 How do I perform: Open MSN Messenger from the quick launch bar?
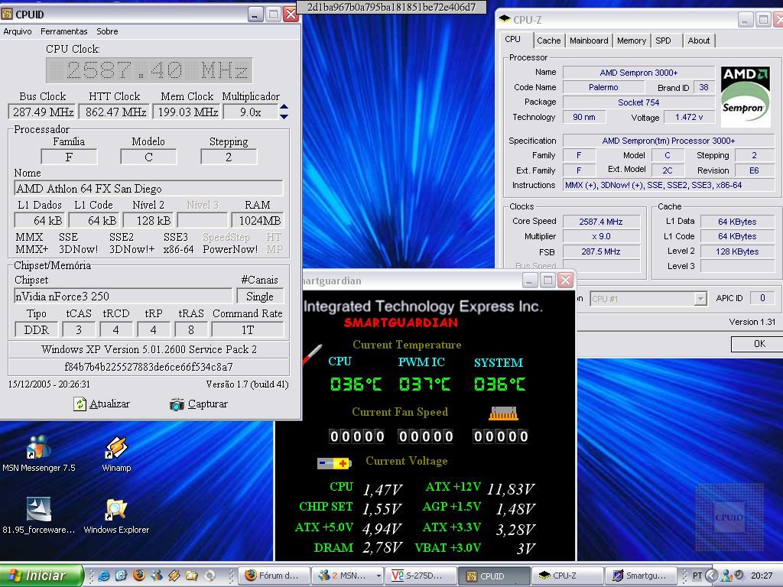click(156, 576)
